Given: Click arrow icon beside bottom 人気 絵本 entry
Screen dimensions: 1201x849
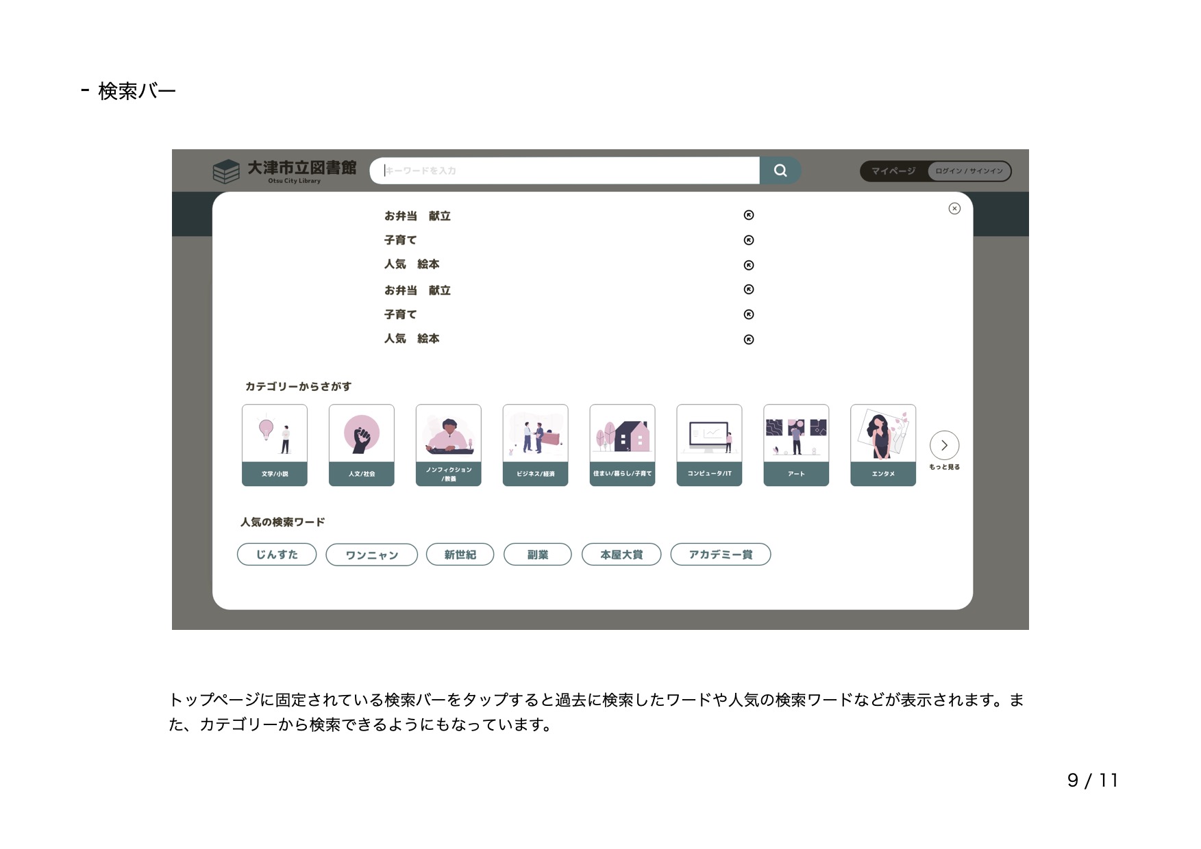Looking at the screenshot, I should (x=748, y=340).
